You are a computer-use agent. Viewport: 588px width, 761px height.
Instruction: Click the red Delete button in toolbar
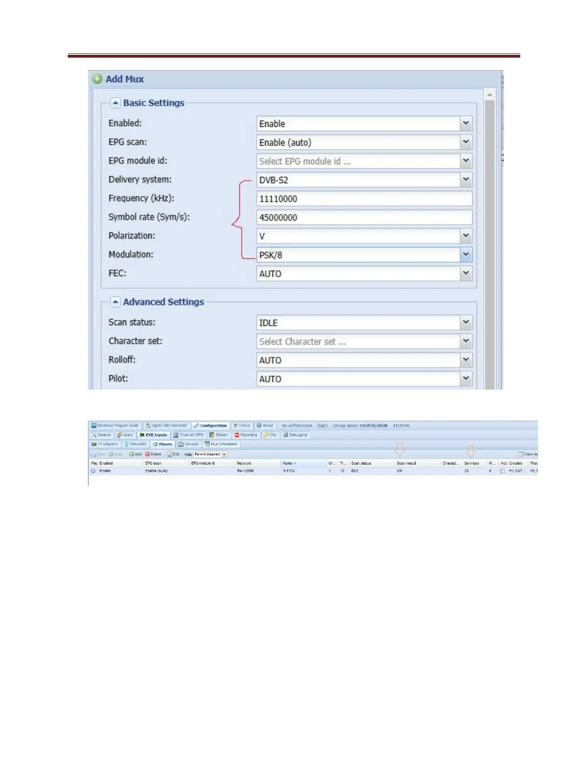153,454
